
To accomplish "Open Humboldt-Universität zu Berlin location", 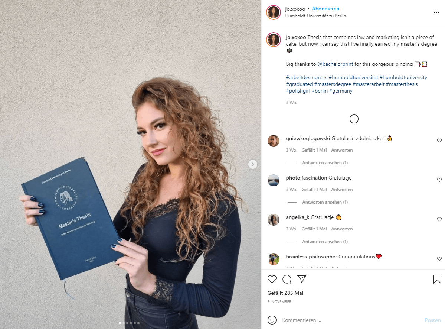I will 315,16.
